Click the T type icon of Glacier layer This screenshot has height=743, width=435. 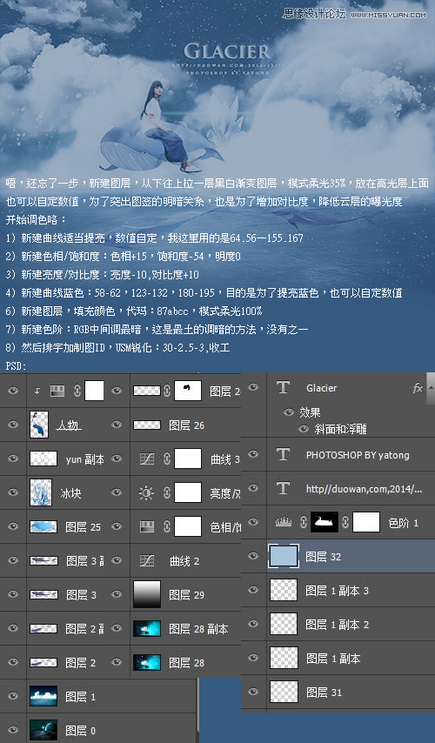[x=283, y=388]
